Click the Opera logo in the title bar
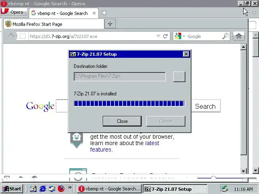259x194 pixels. [x=4, y=4]
